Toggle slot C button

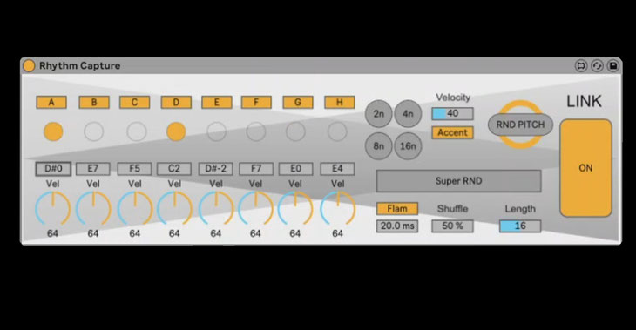click(x=135, y=102)
